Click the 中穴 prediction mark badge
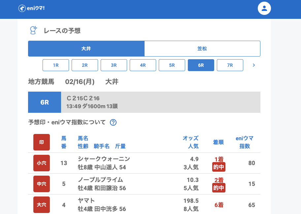Viewport: 301px width, 214px height. 42,184
